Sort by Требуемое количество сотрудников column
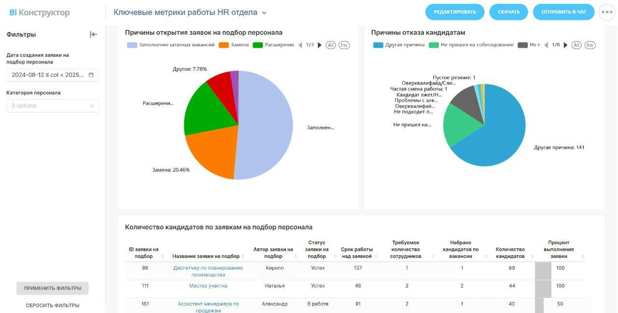This screenshot has width=618, height=313. 433,256
